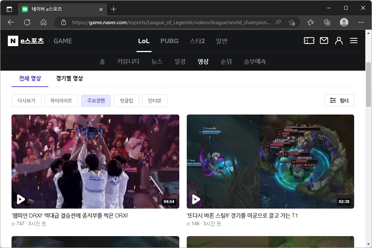Close the 네이버 e스포츠 tab
Viewport: 372px width, 248px height.
click(x=101, y=9)
